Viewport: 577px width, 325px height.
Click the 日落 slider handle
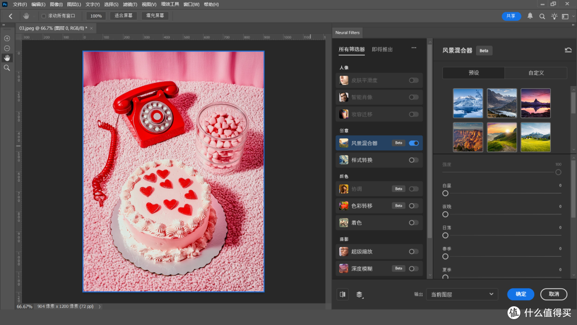445,235
